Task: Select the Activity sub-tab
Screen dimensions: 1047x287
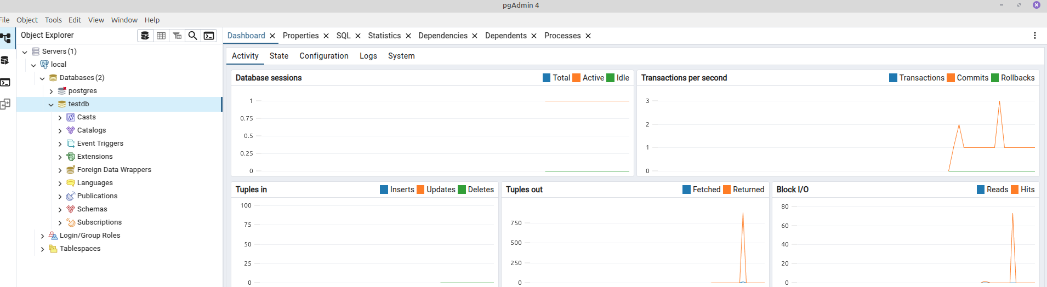Action: click(x=245, y=56)
